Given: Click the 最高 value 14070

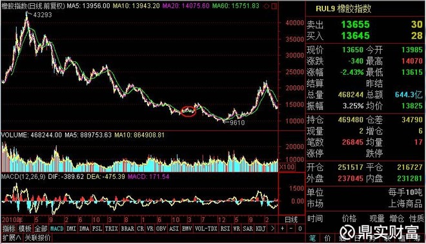Looking at the screenshot, I should point(412,61).
